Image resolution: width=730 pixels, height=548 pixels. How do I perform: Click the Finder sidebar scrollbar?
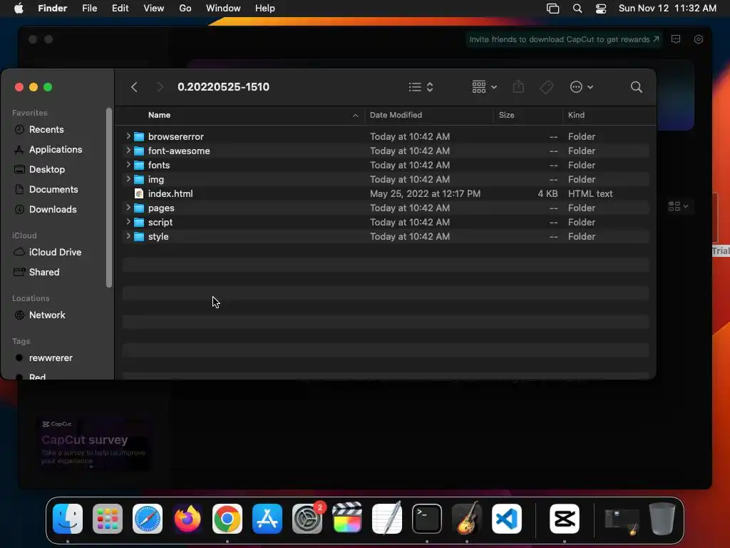[x=109, y=198]
